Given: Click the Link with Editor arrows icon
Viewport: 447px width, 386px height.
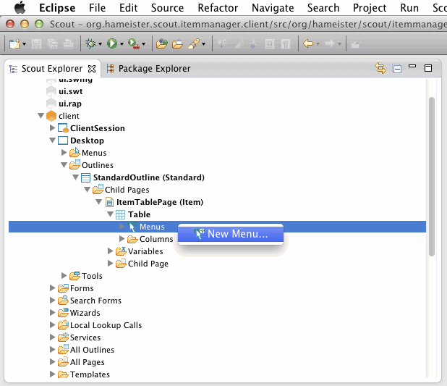Looking at the screenshot, I should [x=380, y=69].
